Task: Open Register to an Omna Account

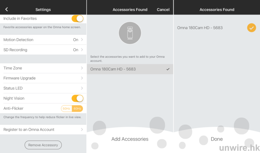Action: coord(43,129)
